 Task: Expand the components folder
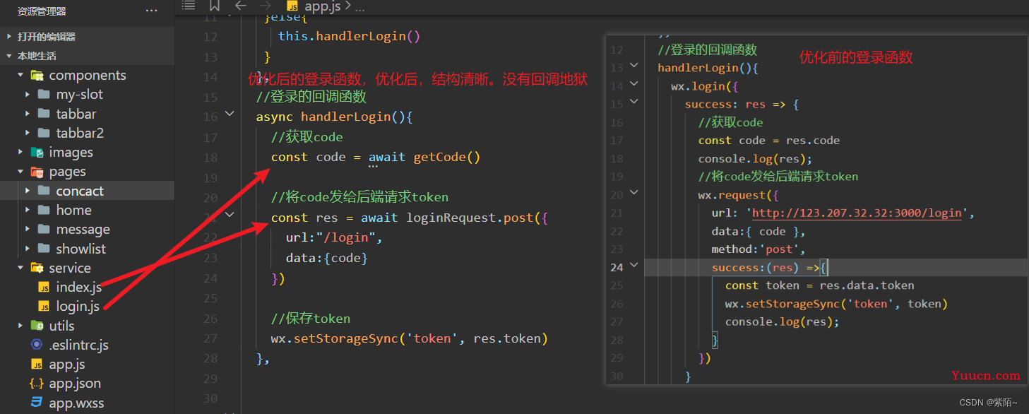19,76
